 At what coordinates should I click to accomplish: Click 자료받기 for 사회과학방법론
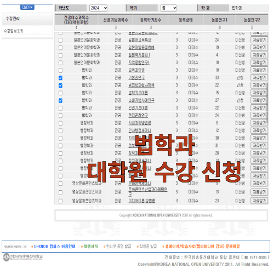click(x=259, y=123)
